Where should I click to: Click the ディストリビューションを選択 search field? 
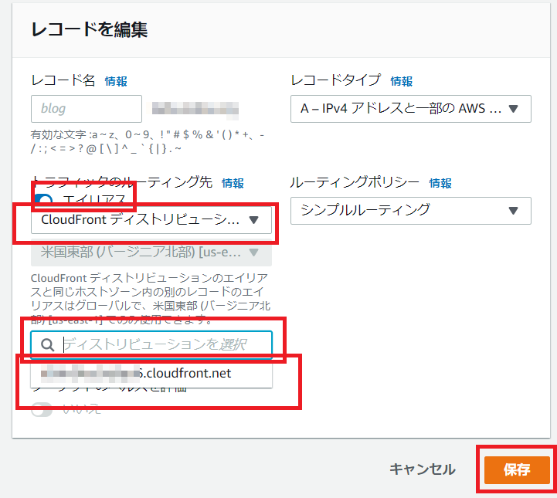151,344
